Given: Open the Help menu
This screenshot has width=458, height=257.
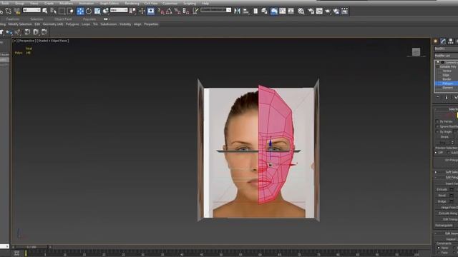Looking at the screenshot, I should 205,3.
